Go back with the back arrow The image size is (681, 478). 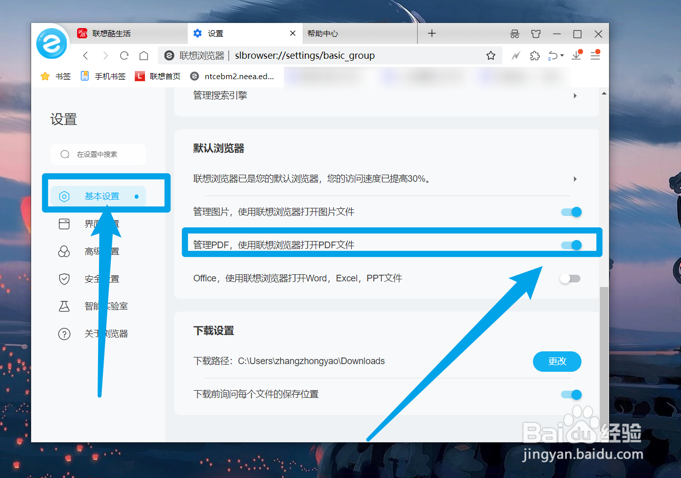tap(86, 56)
